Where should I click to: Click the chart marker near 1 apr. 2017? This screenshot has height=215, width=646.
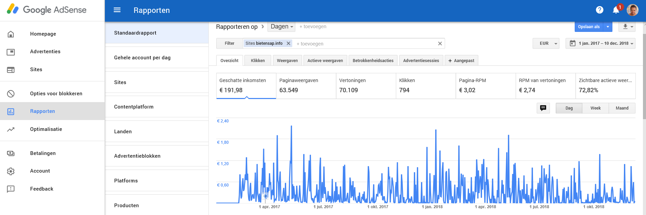(265, 196)
